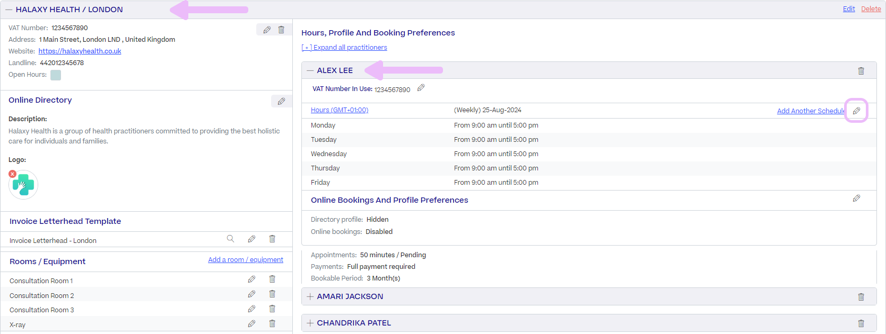This screenshot has height=334, width=886.
Task: Remove the logo with red X badge
Action: [x=13, y=174]
